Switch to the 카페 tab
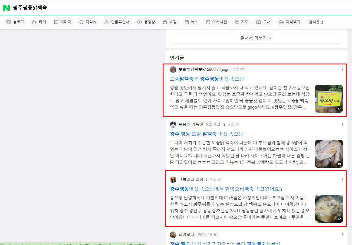The image size is (352, 245). click(39, 22)
